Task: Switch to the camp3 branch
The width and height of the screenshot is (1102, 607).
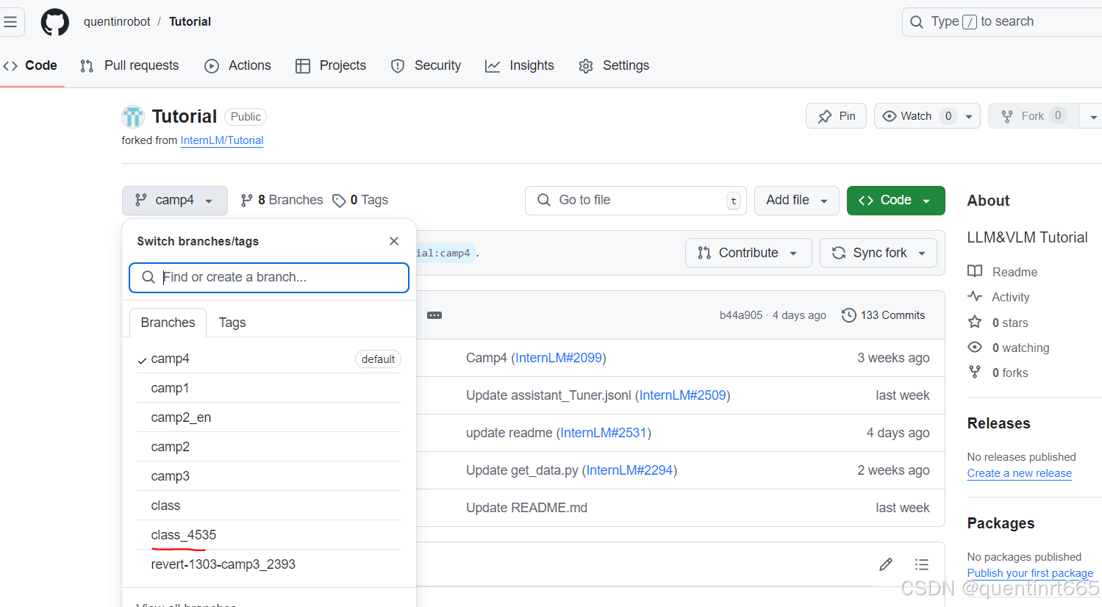Action: pyautogui.click(x=269, y=476)
